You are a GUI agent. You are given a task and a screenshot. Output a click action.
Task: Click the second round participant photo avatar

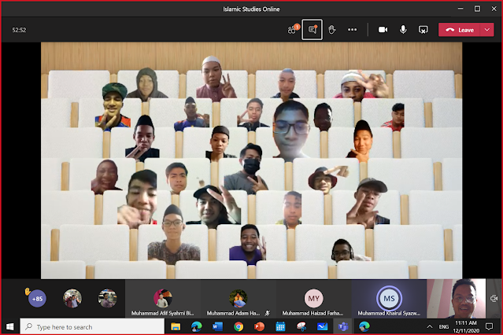click(x=108, y=299)
